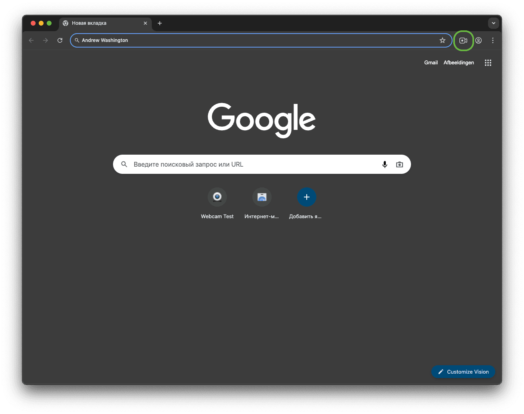Start voice search with microphone icon
524x414 pixels.
(385, 164)
